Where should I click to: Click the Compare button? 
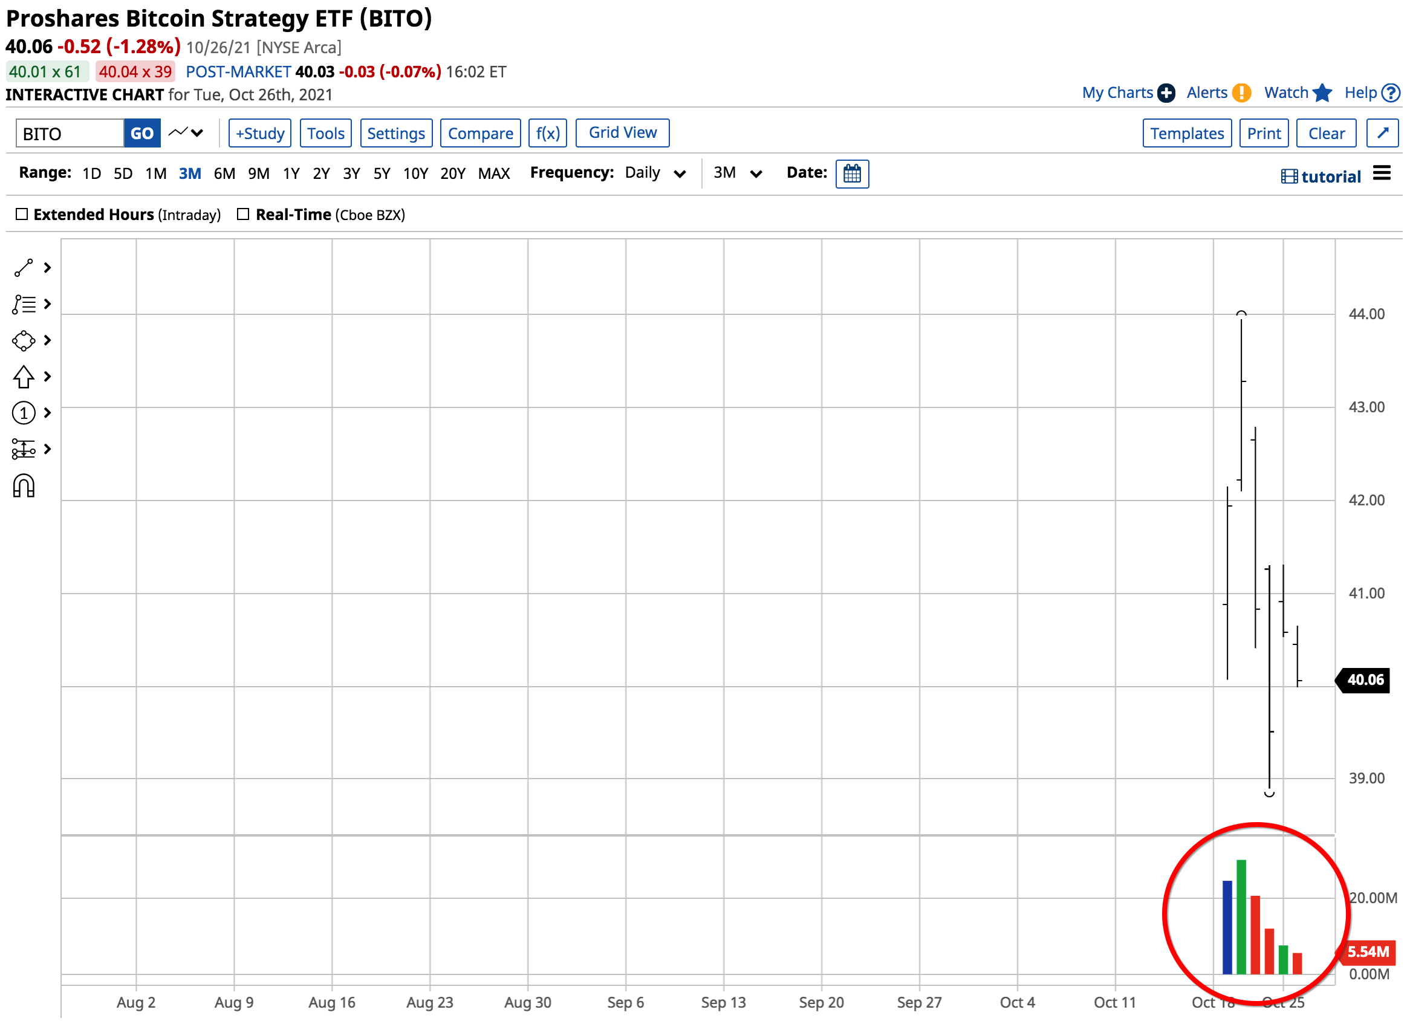click(481, 134)
